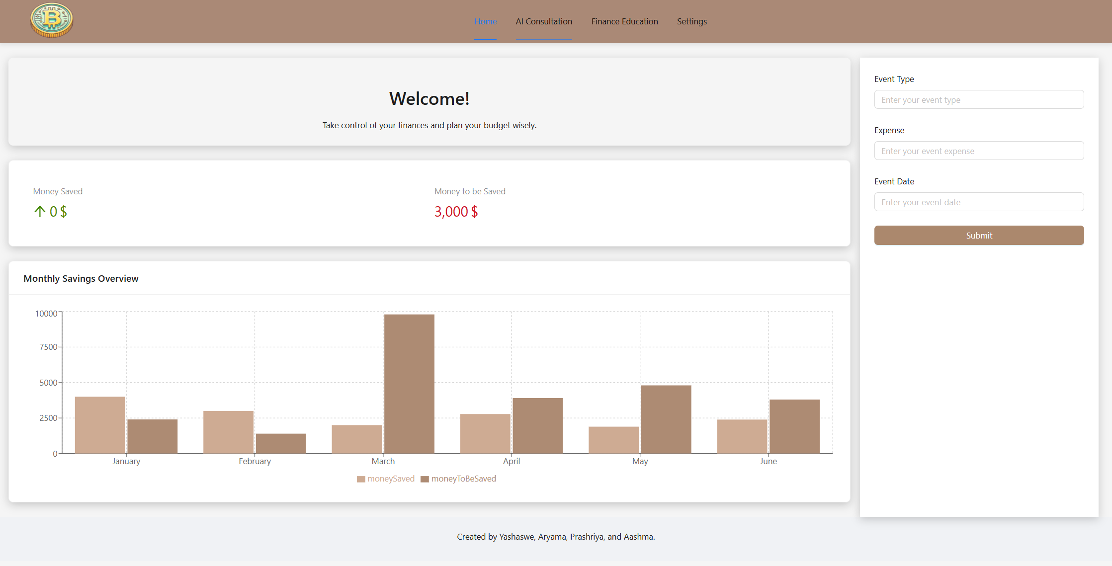1112x566 pixels.
Task: Toggle moneyToBeSaved legend swatch
Action: click(425, 479)
